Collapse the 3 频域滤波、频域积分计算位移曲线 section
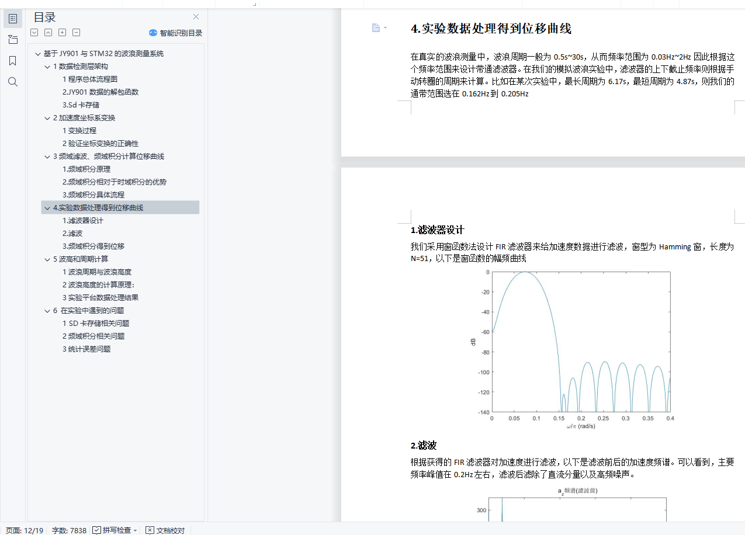The height and width of the screenshot is (535, 745). pyautogui.click(x=47, y=157)
